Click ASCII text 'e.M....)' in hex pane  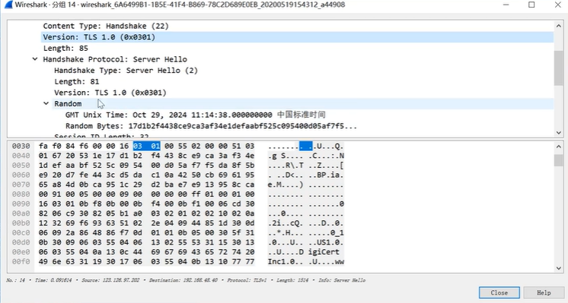(286, 185)
